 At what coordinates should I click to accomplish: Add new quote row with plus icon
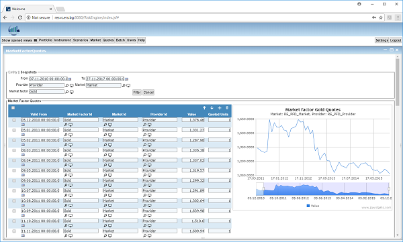tap(220, 108)
